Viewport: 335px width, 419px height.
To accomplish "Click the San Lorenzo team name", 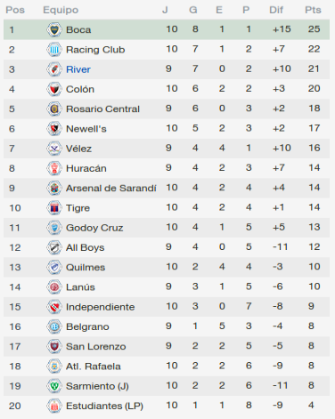I will 96,346.
